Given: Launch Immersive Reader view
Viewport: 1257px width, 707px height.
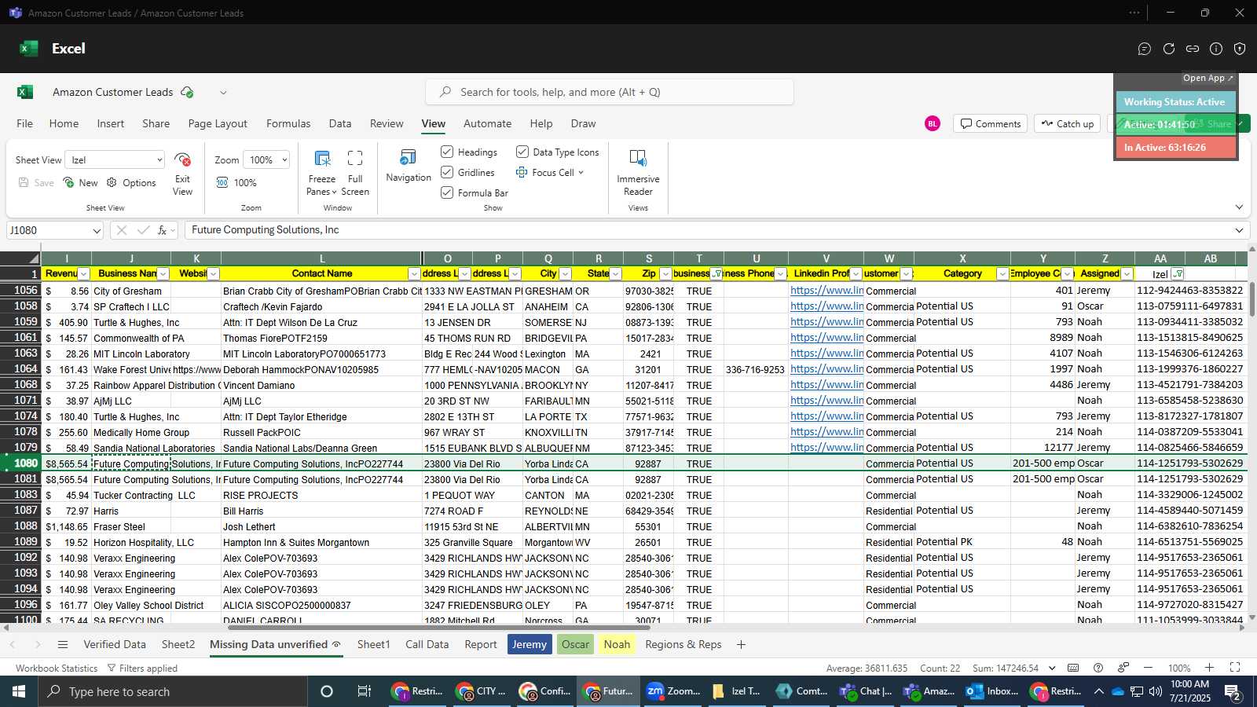Looking at the screenshot, I should click(x=638, y=158).
